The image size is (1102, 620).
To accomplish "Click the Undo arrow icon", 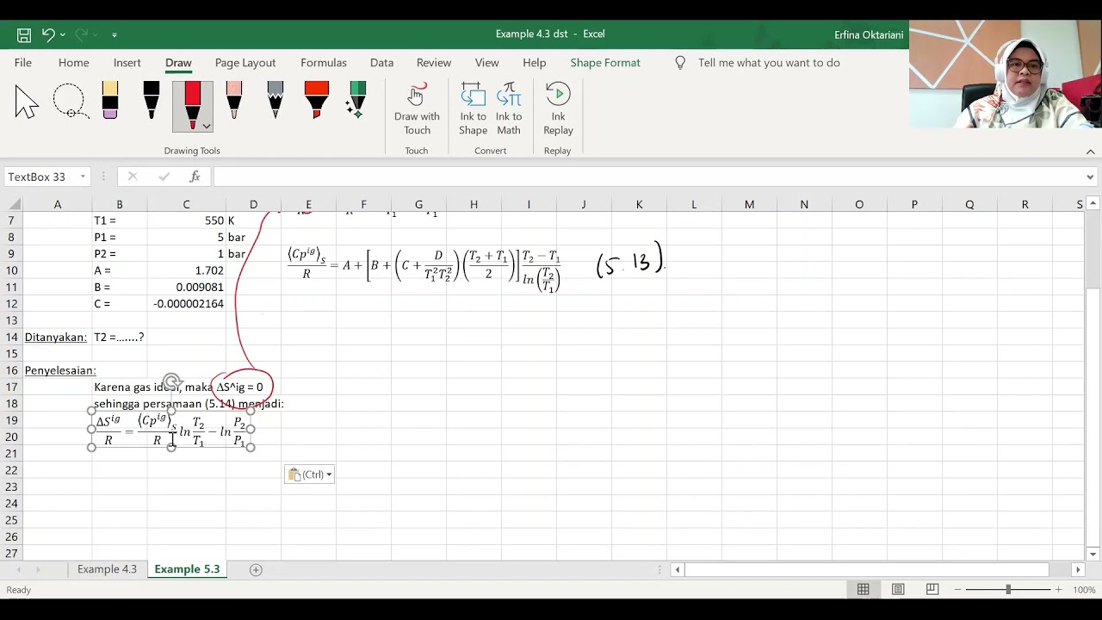I will (x=48, y=34).
